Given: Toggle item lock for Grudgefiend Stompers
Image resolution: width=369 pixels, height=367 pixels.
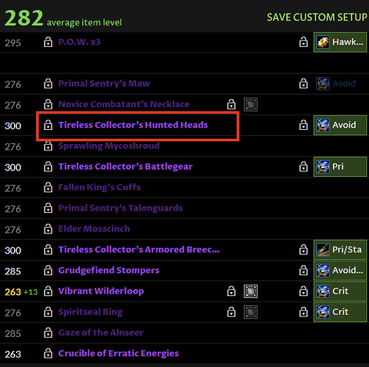Looking at the screenshot, I should click(x=48, y=271).
